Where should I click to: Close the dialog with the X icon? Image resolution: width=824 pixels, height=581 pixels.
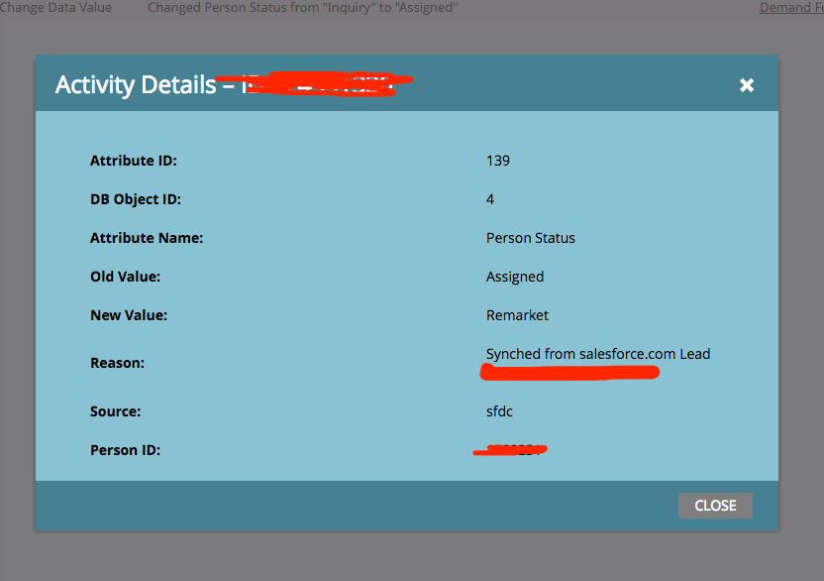point(747,85)
